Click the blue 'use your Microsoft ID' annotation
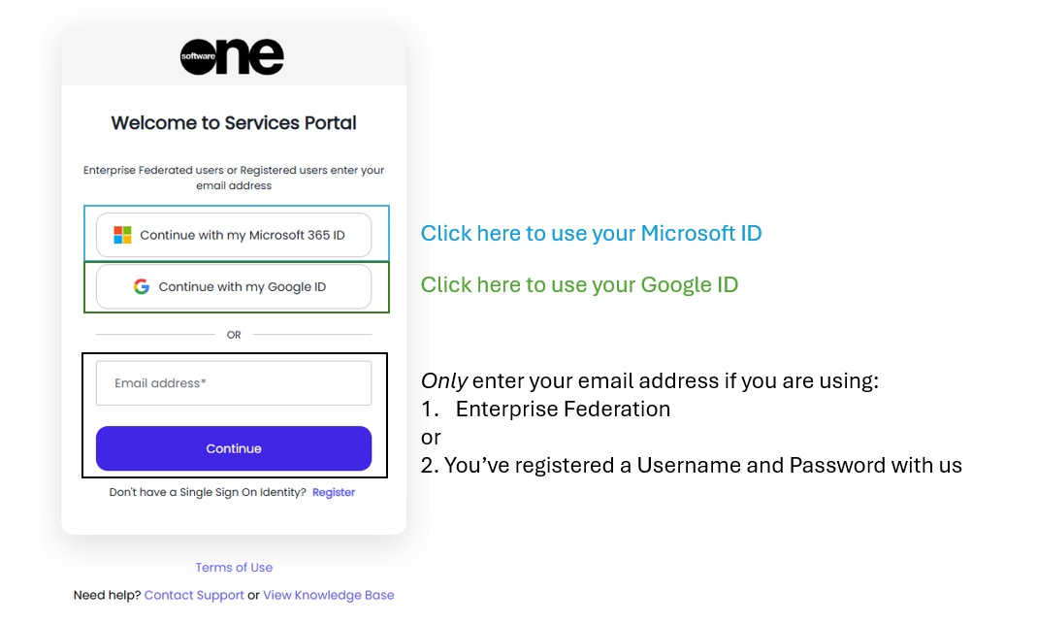 click(591, 234)
